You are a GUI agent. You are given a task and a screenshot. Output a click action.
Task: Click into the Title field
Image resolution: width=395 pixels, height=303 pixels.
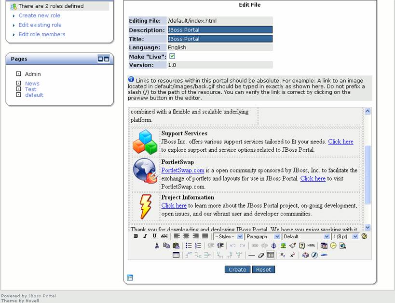220,39
